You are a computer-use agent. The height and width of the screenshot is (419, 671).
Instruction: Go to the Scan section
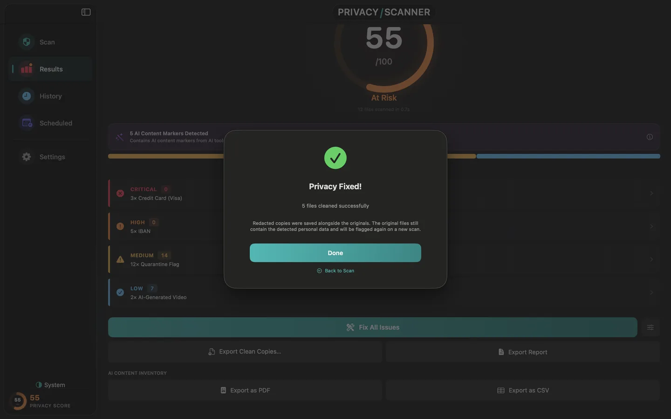50,42
